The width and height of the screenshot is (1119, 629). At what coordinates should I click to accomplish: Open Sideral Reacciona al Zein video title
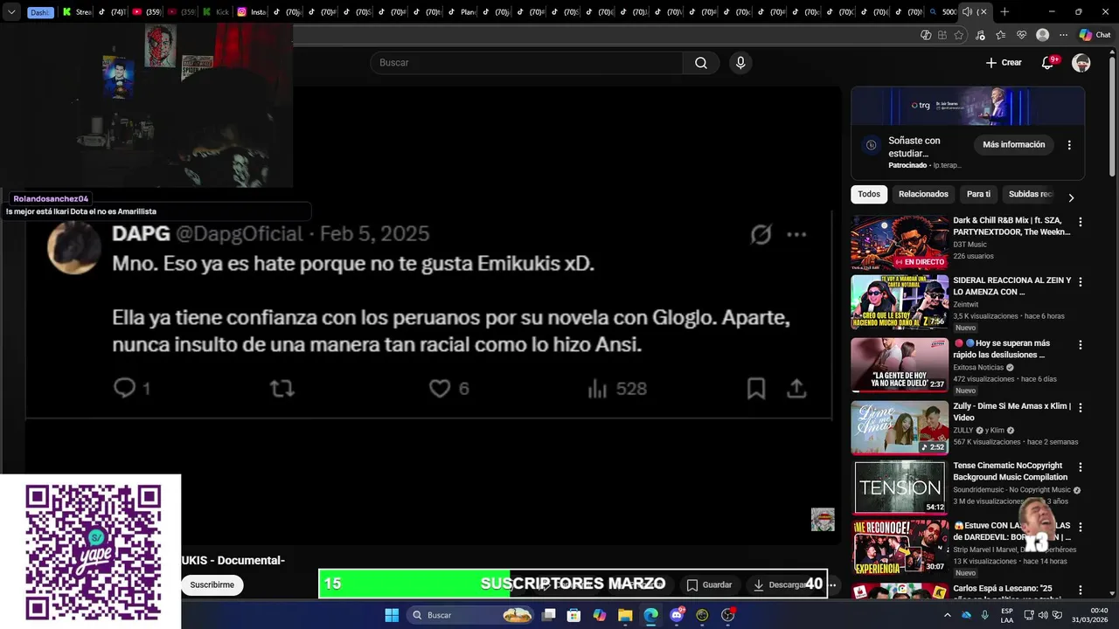1011,286
